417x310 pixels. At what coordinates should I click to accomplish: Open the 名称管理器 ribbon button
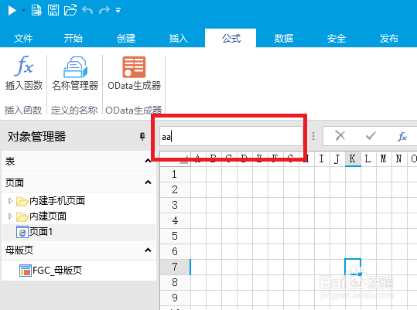(x=75, y=73)
